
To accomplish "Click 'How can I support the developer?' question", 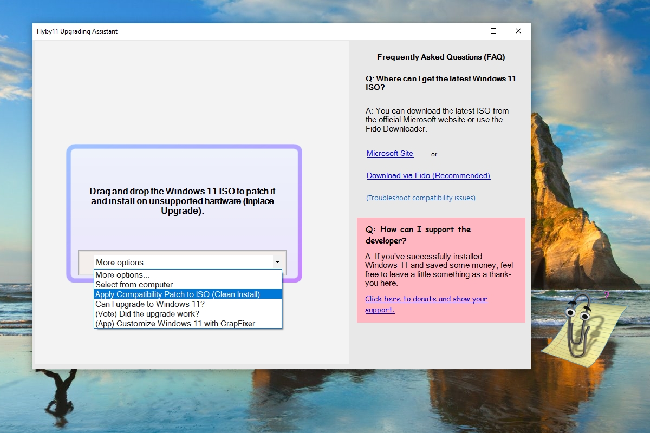I will pos(418,235).
